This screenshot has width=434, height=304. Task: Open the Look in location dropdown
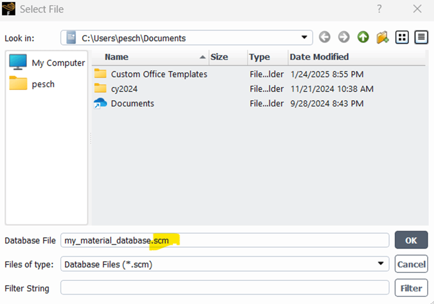point(305,37)
